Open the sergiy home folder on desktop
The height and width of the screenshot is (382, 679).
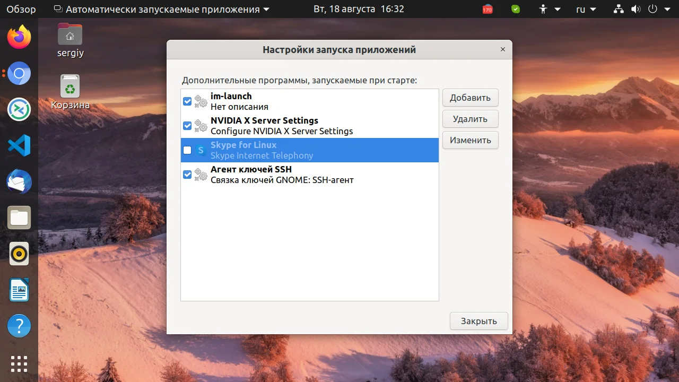click(70, 40)
